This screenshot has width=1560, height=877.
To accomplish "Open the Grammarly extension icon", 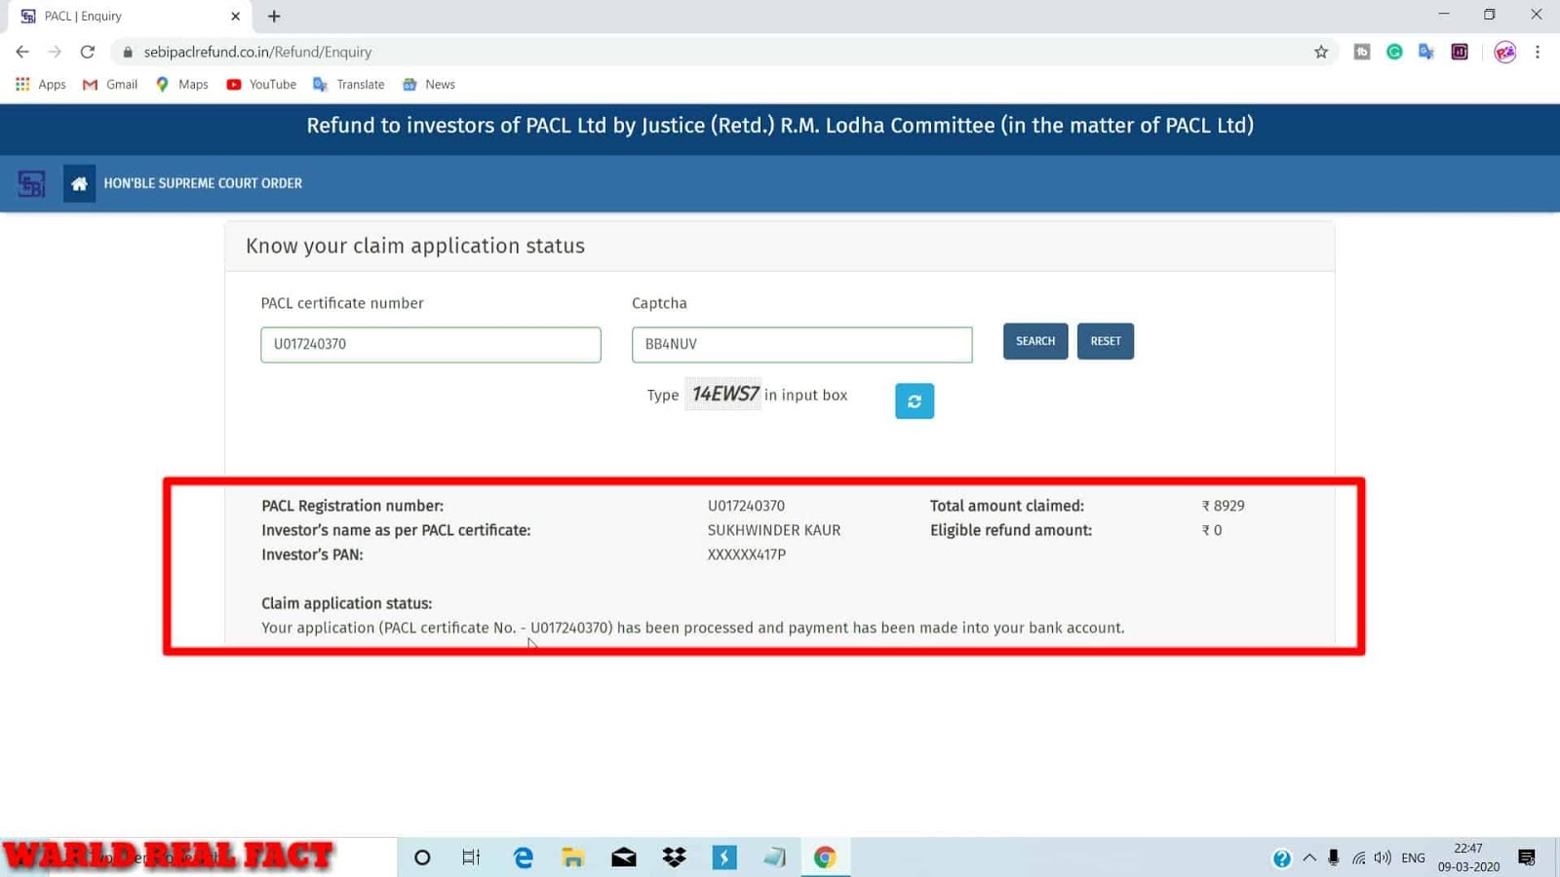I will point(1394,52).
